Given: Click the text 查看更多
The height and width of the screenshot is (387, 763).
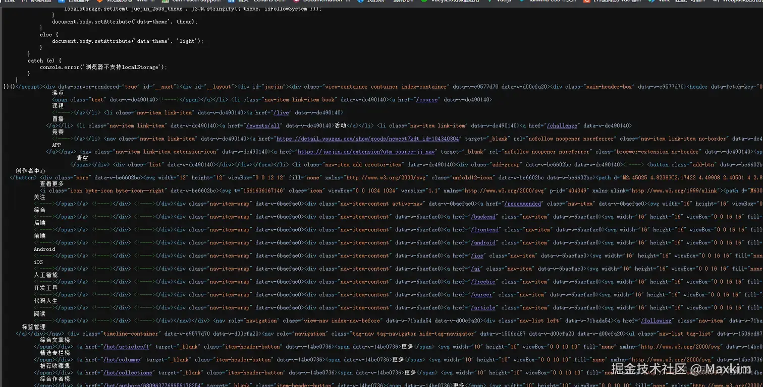Looking at the screenshot, I should tap(52, 184).
